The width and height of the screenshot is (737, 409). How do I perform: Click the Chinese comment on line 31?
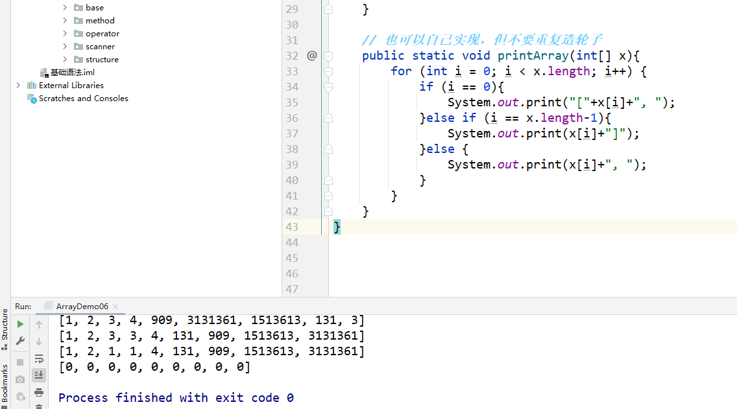(482, 40)
